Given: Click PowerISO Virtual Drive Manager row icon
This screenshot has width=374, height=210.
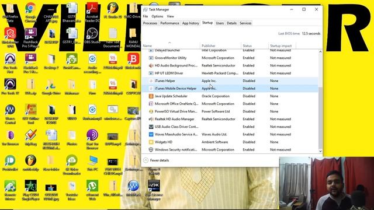Looking at the screenshot, I should pyautogui.click(x=151, y=111).
